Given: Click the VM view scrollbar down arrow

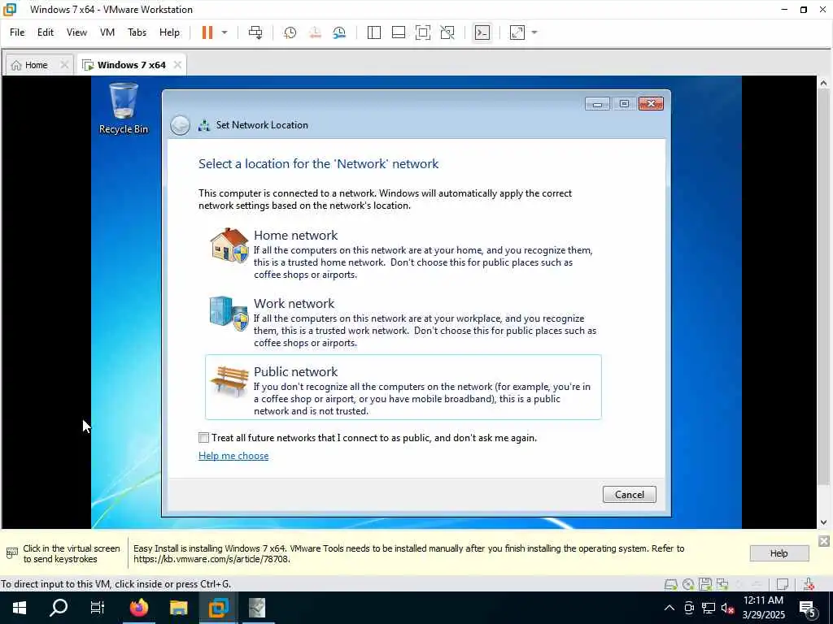Looking at the screenshot, I should pos(823,522).
